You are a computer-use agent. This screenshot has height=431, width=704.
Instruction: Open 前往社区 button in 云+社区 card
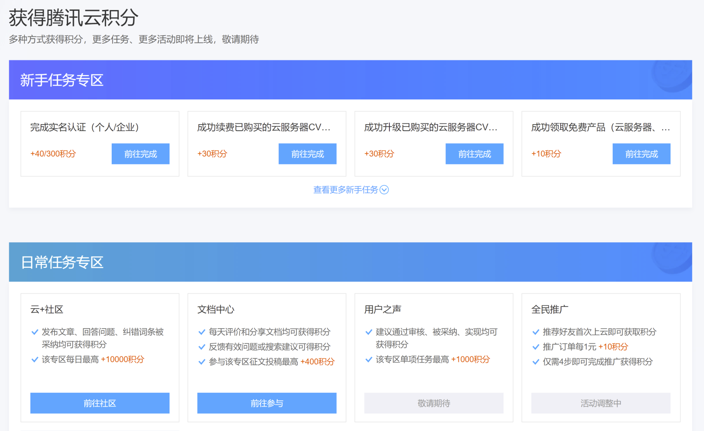pyautogui.click(x=100, y=403)
